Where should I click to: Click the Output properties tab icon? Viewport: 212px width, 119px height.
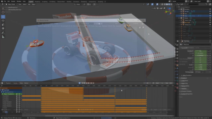click(177, 52)
